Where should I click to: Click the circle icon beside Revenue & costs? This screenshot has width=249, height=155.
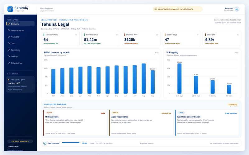coord(9,30)
